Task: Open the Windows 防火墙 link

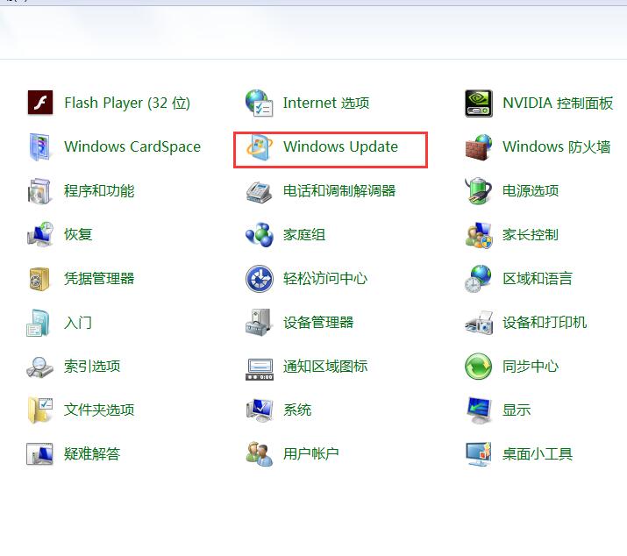Action: (557, 146)
